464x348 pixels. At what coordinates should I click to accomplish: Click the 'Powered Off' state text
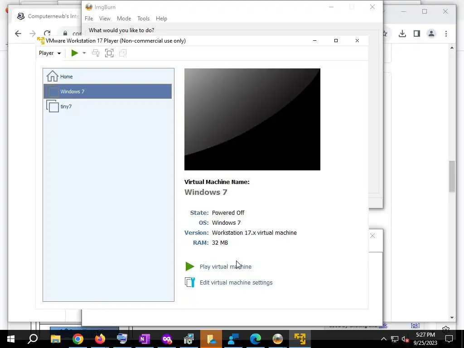click(228, 213)
